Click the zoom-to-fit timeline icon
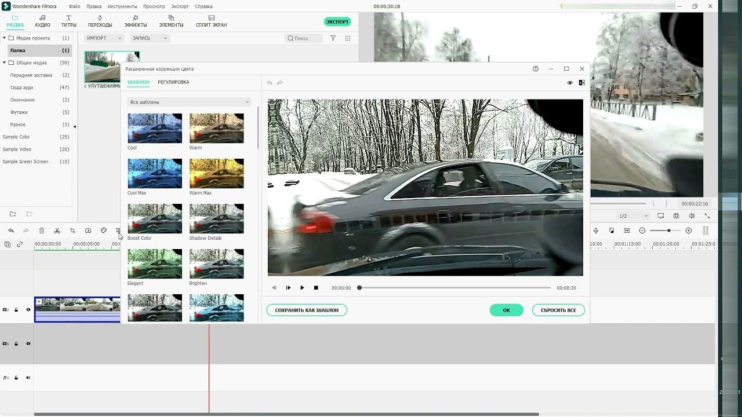742x417 pixels. pyautogui.click(x=627, y=231)
